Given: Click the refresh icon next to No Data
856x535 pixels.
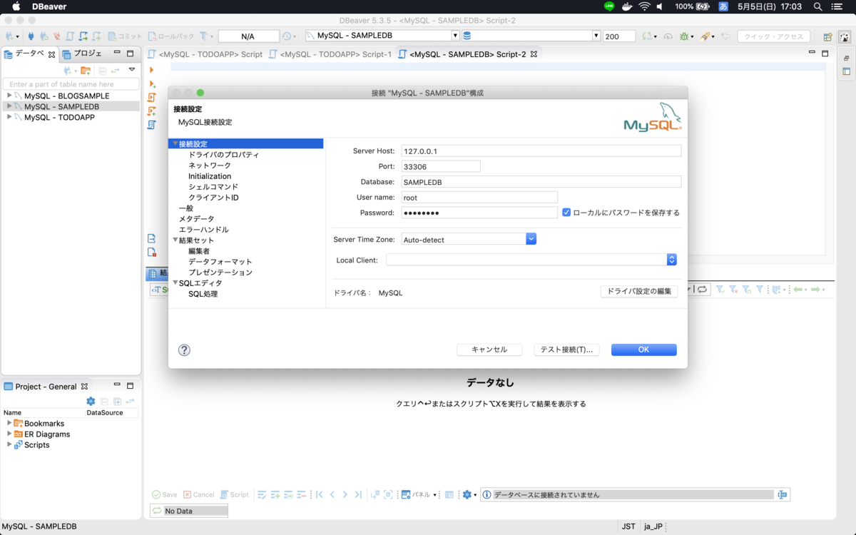Looking at the screenshot, I should (x=157, y=511).
